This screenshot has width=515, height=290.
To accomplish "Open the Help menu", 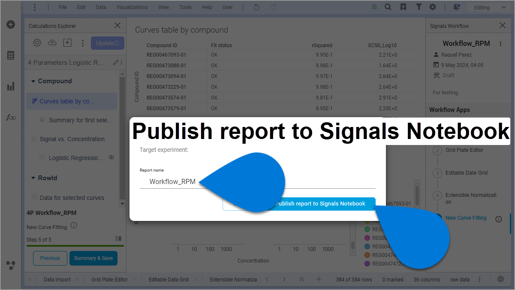I will pyautogui.click(x=207, y=7).
